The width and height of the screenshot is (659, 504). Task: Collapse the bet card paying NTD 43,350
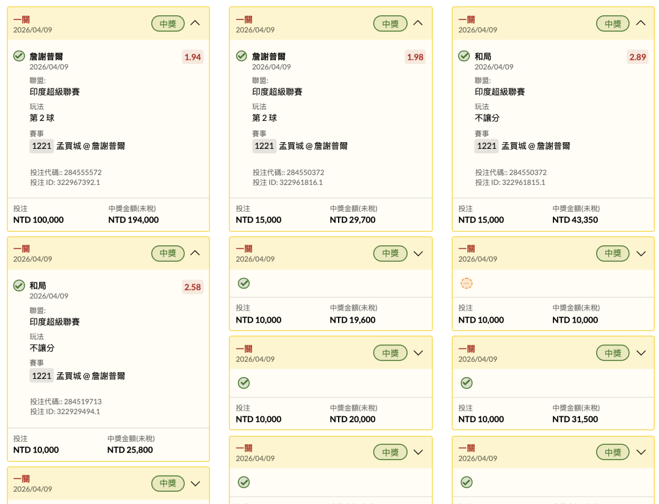click(x=641, y=23)
